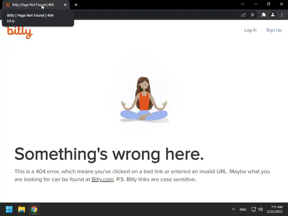Click the Bitly favicon in the tab
The image size is (288, 216).
8,5
